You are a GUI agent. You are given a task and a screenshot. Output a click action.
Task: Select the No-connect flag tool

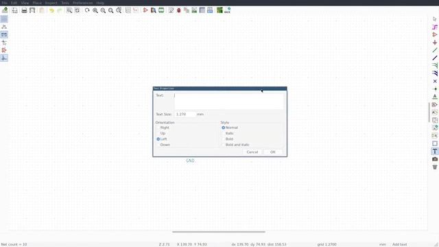(435, 81)
